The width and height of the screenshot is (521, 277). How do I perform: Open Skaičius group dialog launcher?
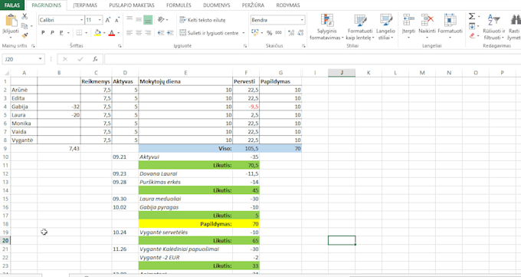(303, 46)
